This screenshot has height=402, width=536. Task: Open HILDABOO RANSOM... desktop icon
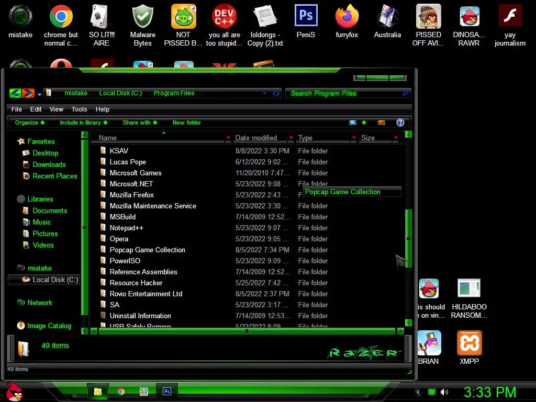[469, 299]
